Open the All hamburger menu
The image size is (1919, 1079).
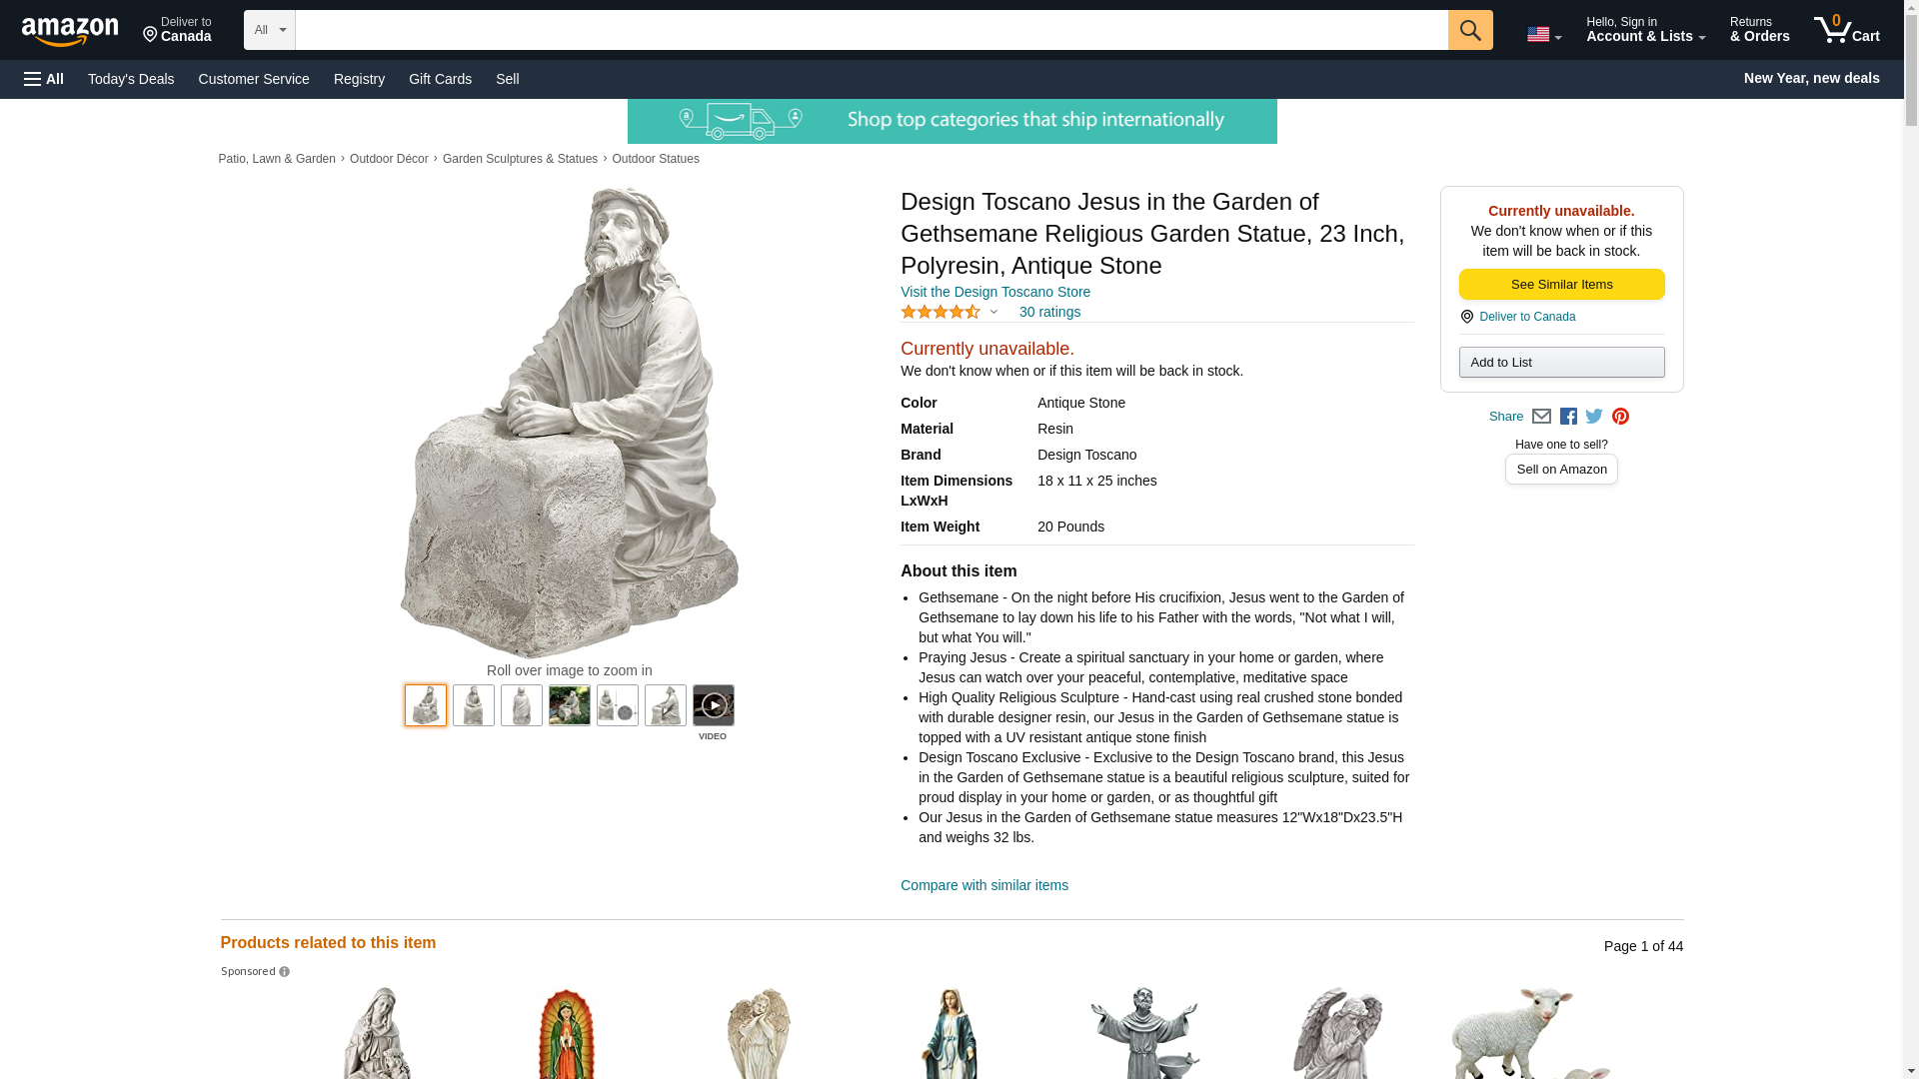(x=44, y=79)
